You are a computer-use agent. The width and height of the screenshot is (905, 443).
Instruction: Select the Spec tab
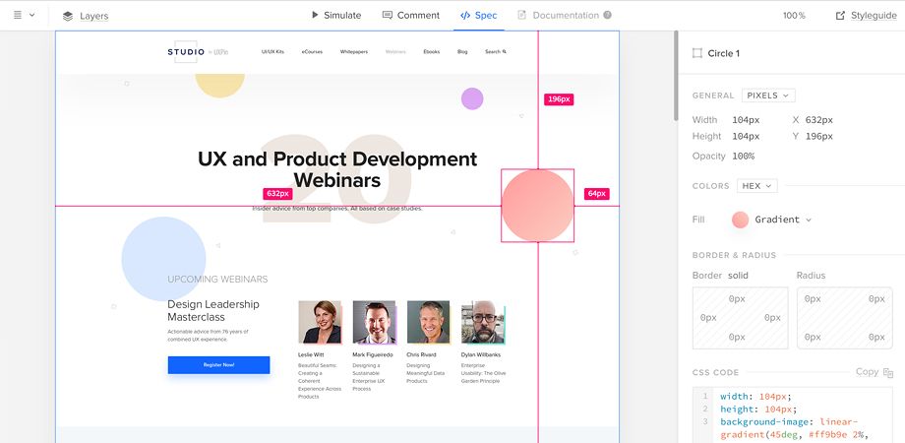pos(478,15)
